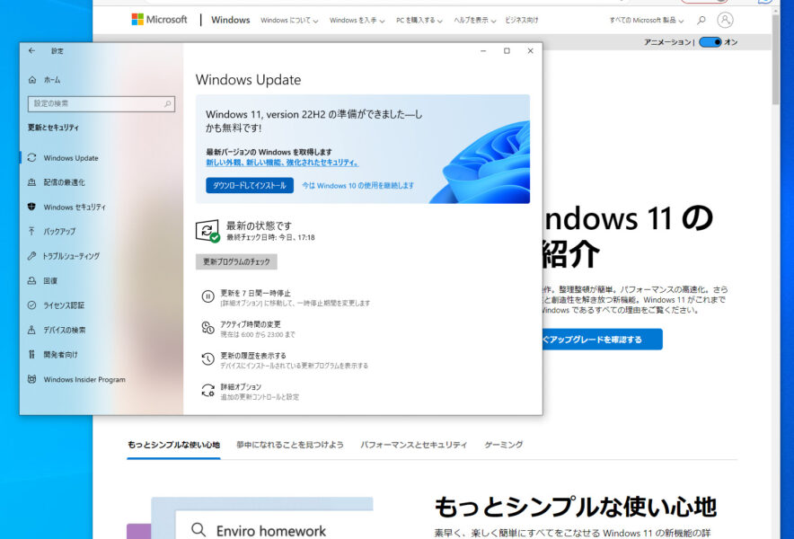Select バックアップ label in sidebar
This screenshot has width=794, height=539.
click(59, 232)
